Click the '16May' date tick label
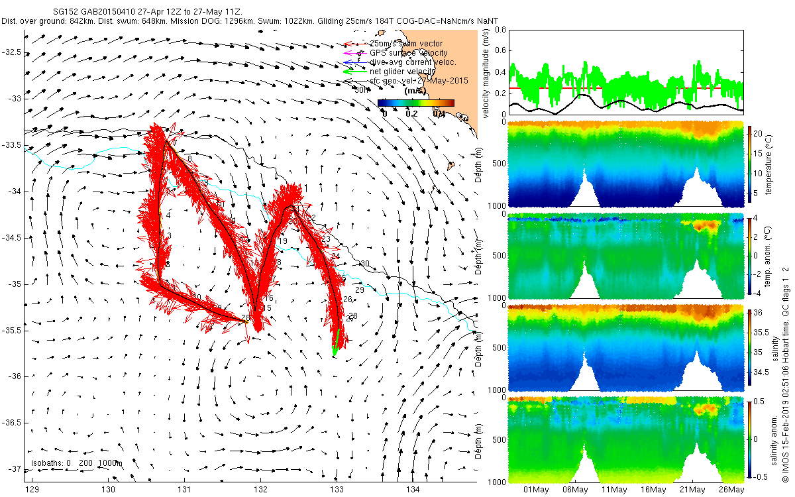 click(x=653, y=490)
